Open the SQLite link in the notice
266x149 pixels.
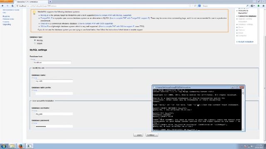(x=45, y=26)
